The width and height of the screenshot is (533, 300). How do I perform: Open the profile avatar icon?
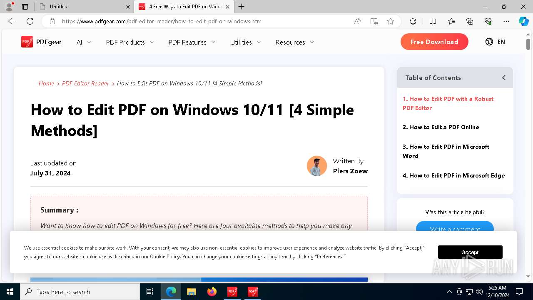[x=9, y=7]
